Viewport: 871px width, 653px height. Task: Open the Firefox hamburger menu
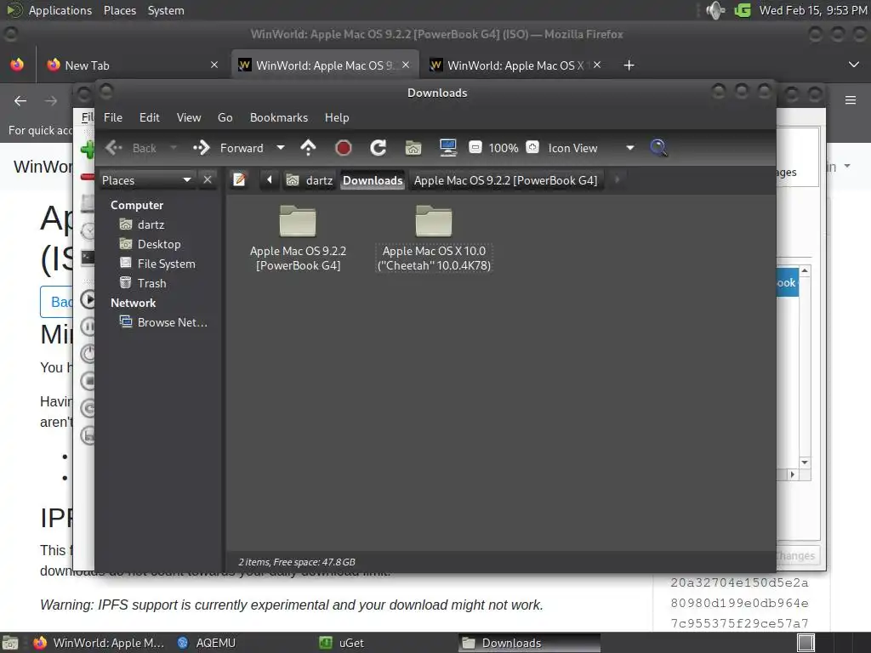click(850, 100)
